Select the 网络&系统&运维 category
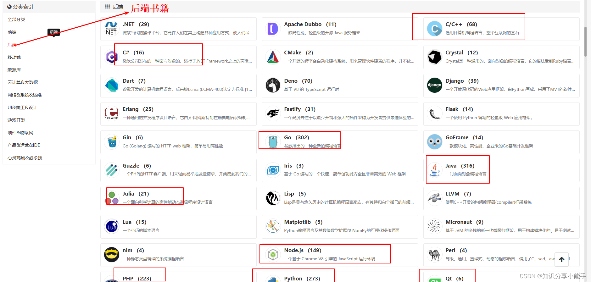Viewport: 591px width, 282px height. [x=25, y=95]
